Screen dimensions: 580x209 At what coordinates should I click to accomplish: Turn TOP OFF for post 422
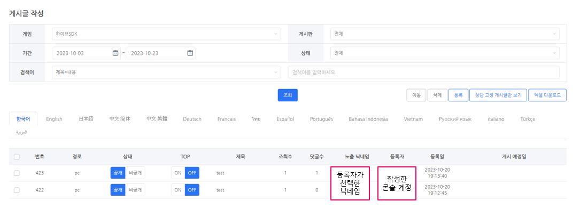[x=192, y=190]
